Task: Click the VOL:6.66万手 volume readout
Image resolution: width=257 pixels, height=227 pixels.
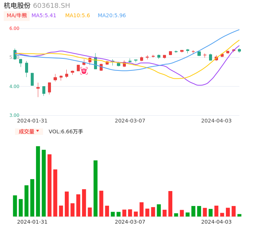Action: point(66,131)
